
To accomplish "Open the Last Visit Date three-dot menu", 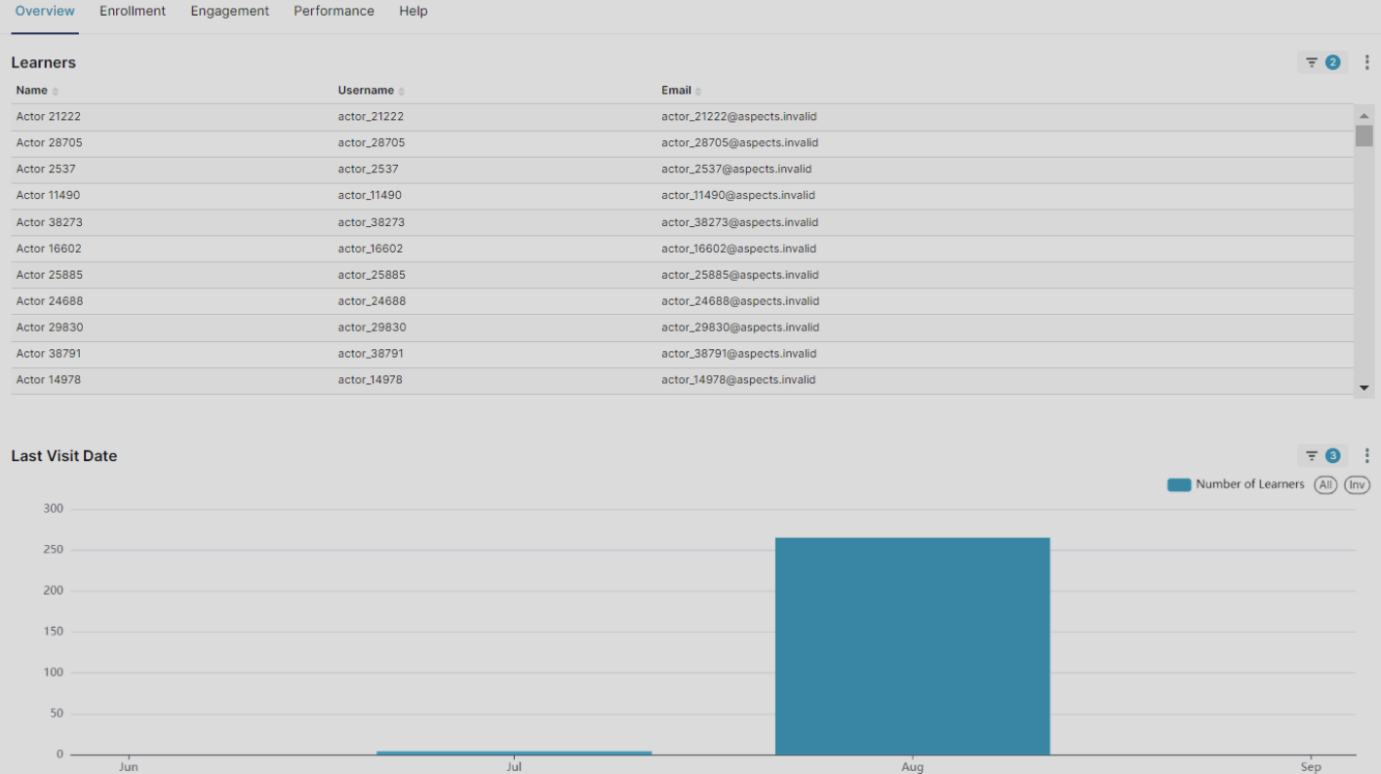I will 1366,455.
